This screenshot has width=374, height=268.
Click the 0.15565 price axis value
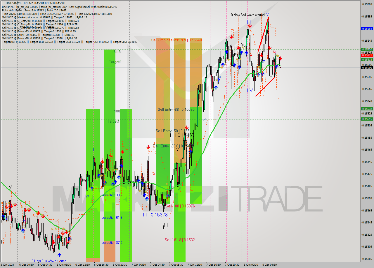(367, 89)
